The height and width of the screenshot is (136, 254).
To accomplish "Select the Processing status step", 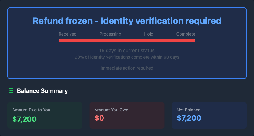I will tap(110, 34).
